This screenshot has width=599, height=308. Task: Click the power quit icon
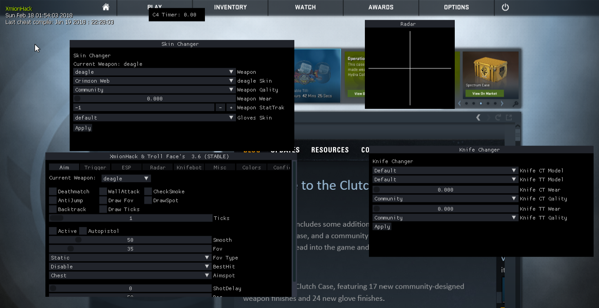tap(505, 7)
